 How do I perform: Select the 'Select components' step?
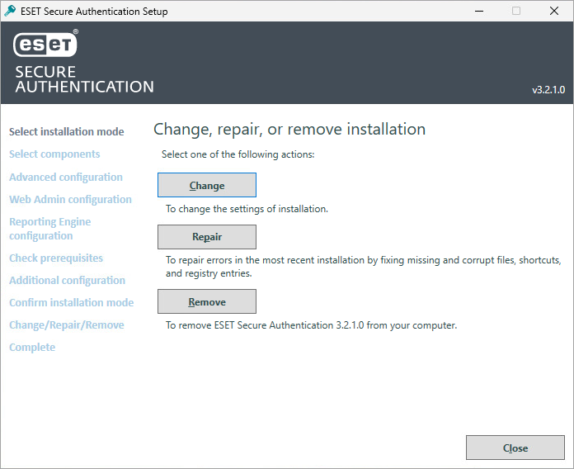(54, 154)
